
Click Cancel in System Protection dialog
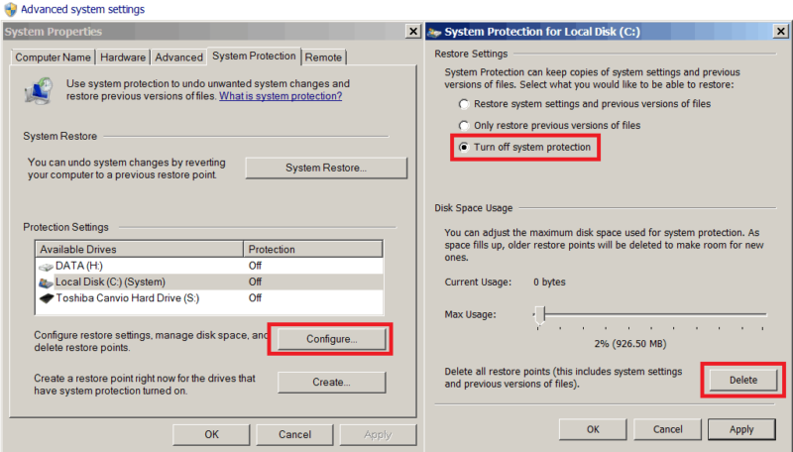[667, 429]
